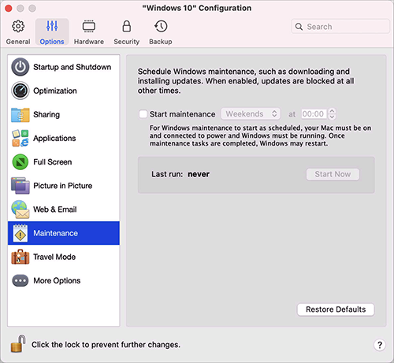Select Picture in Picture label in sidebar
The height and width of the screenshot is (363, 394).
pos(63,186)
